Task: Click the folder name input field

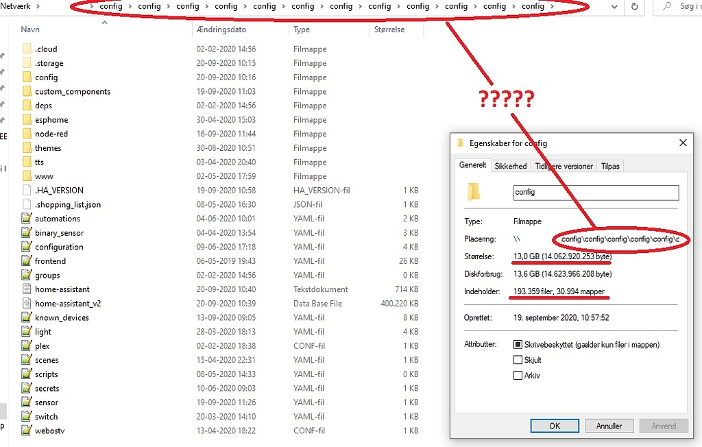Action: point(595,193)
